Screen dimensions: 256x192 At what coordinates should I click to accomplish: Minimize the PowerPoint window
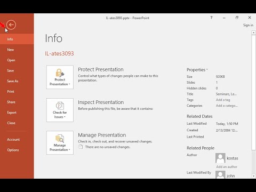pos(224,18)
